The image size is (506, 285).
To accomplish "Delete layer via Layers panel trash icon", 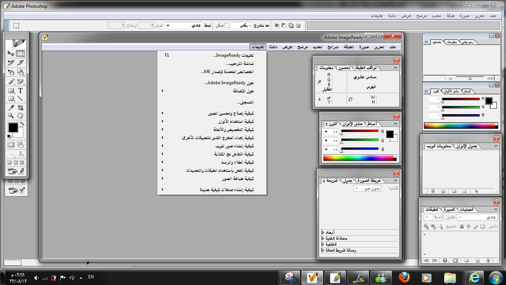I will (x=488, y=260).
